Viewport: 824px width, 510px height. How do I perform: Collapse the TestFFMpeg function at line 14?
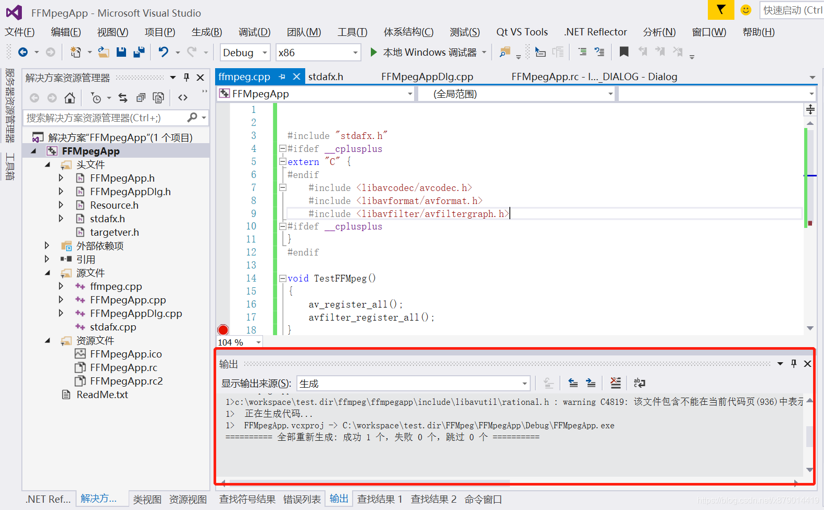tap(282, 278)
